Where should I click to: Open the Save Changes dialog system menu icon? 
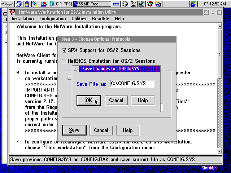[75, 69]
